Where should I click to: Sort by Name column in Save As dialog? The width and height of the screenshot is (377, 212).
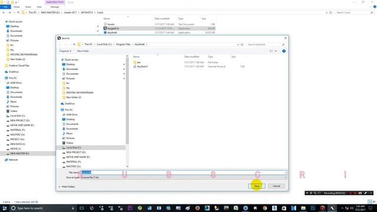click(136, 57)
